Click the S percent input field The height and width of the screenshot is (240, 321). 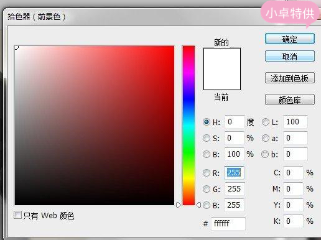pyautogui.click(x=234, y=138)
